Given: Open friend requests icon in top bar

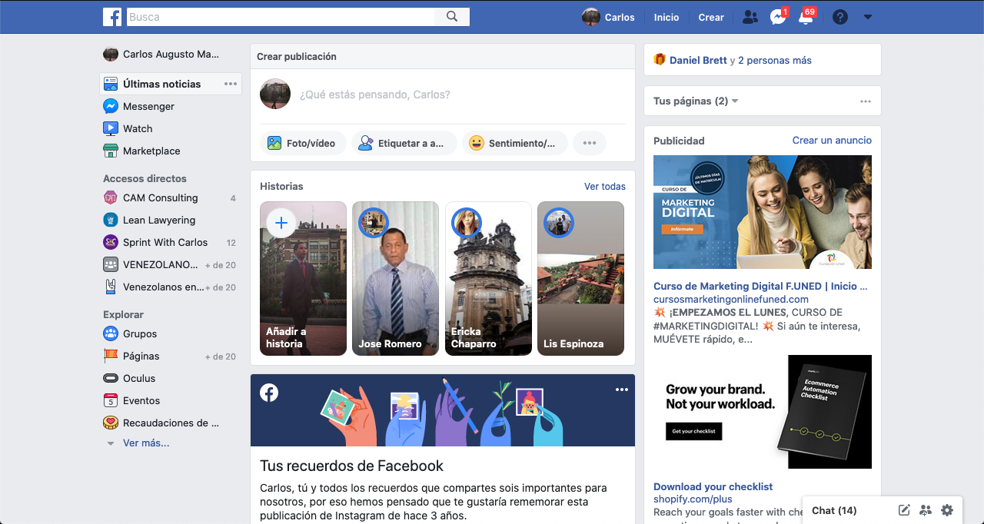Looking at the screenshot, I should pos(750,17).
